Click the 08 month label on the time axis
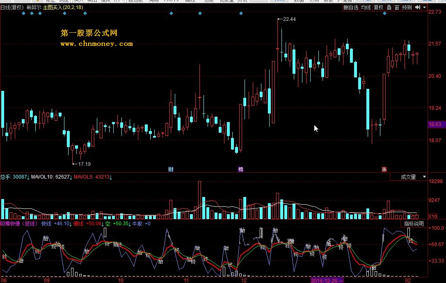This screenshot has width=446, height=283. 4,281
